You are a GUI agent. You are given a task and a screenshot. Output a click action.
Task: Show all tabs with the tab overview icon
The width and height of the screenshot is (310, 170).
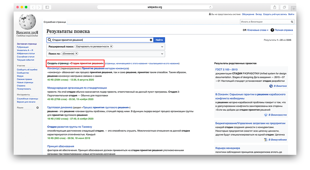pyautogui.click(x=284, y=7)
